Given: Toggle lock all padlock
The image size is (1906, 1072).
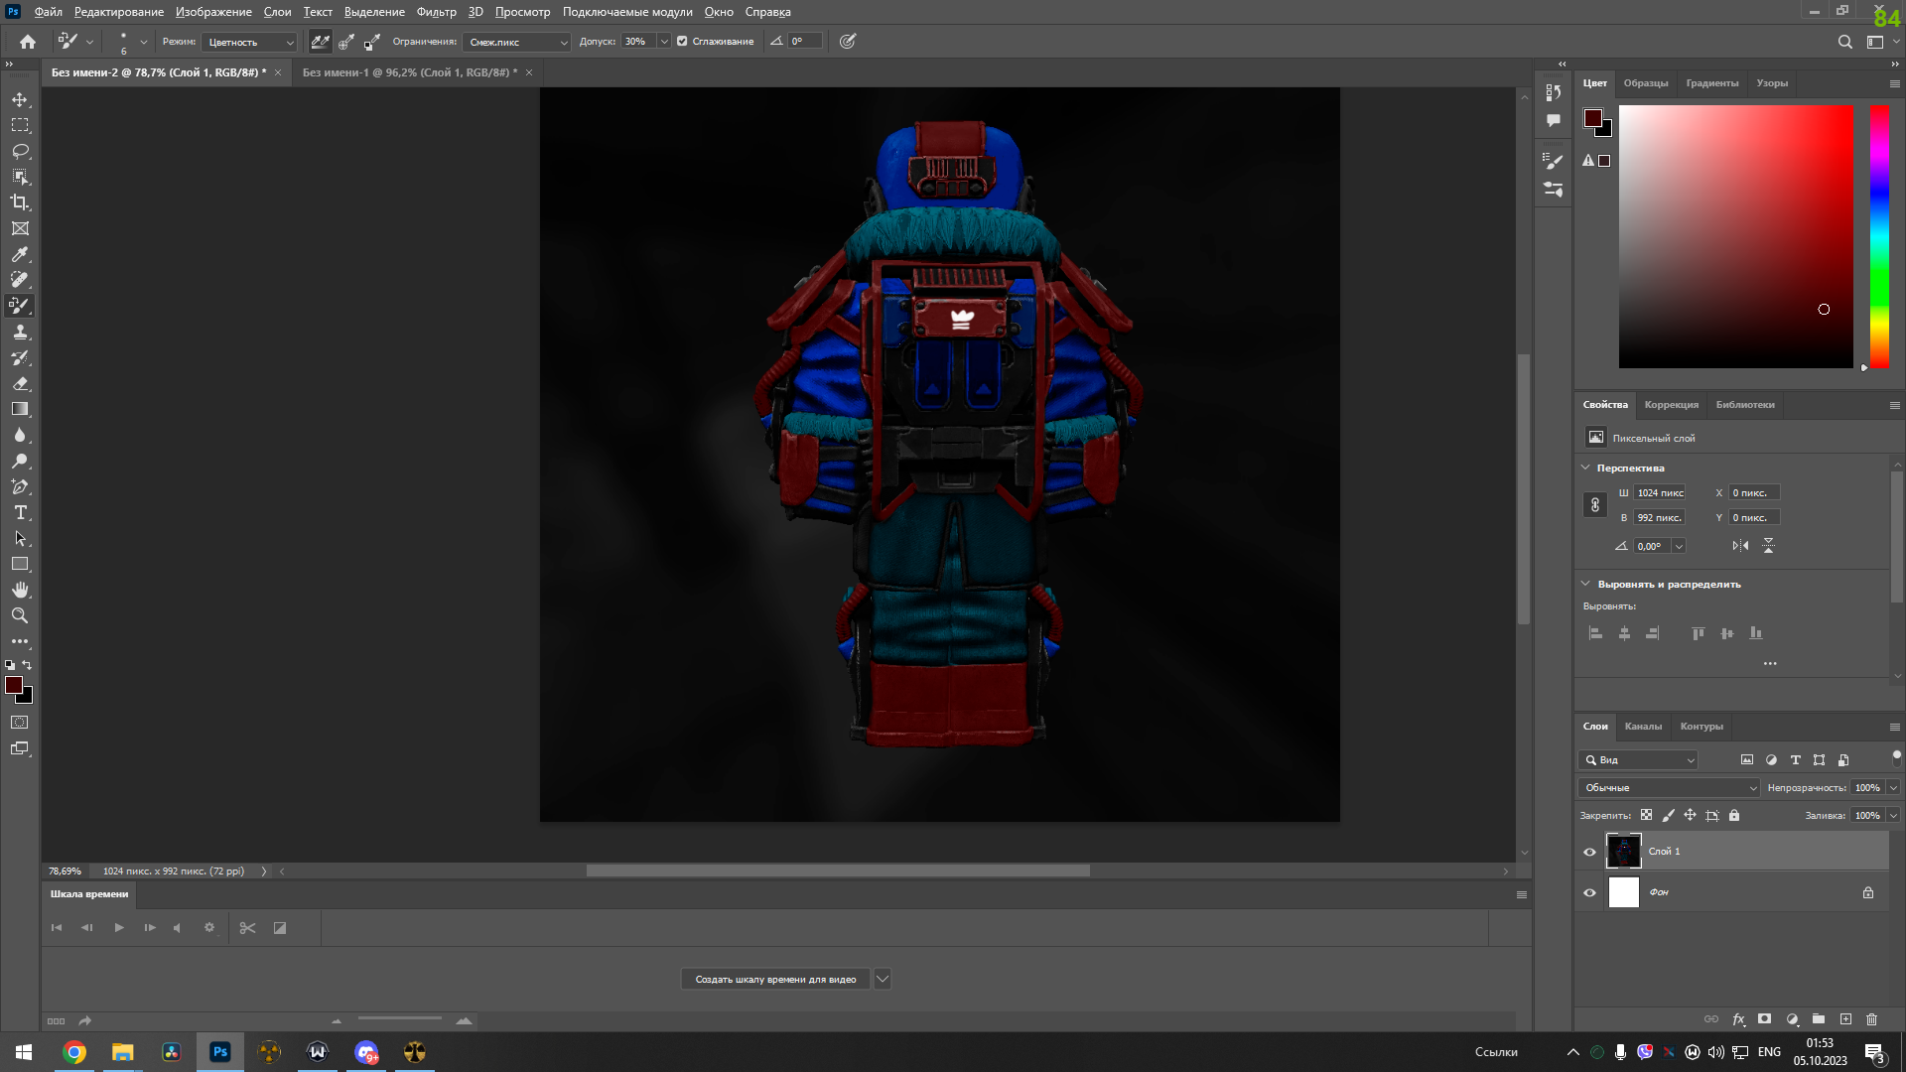Looking at the screenshot, I should click(1734, 815).
